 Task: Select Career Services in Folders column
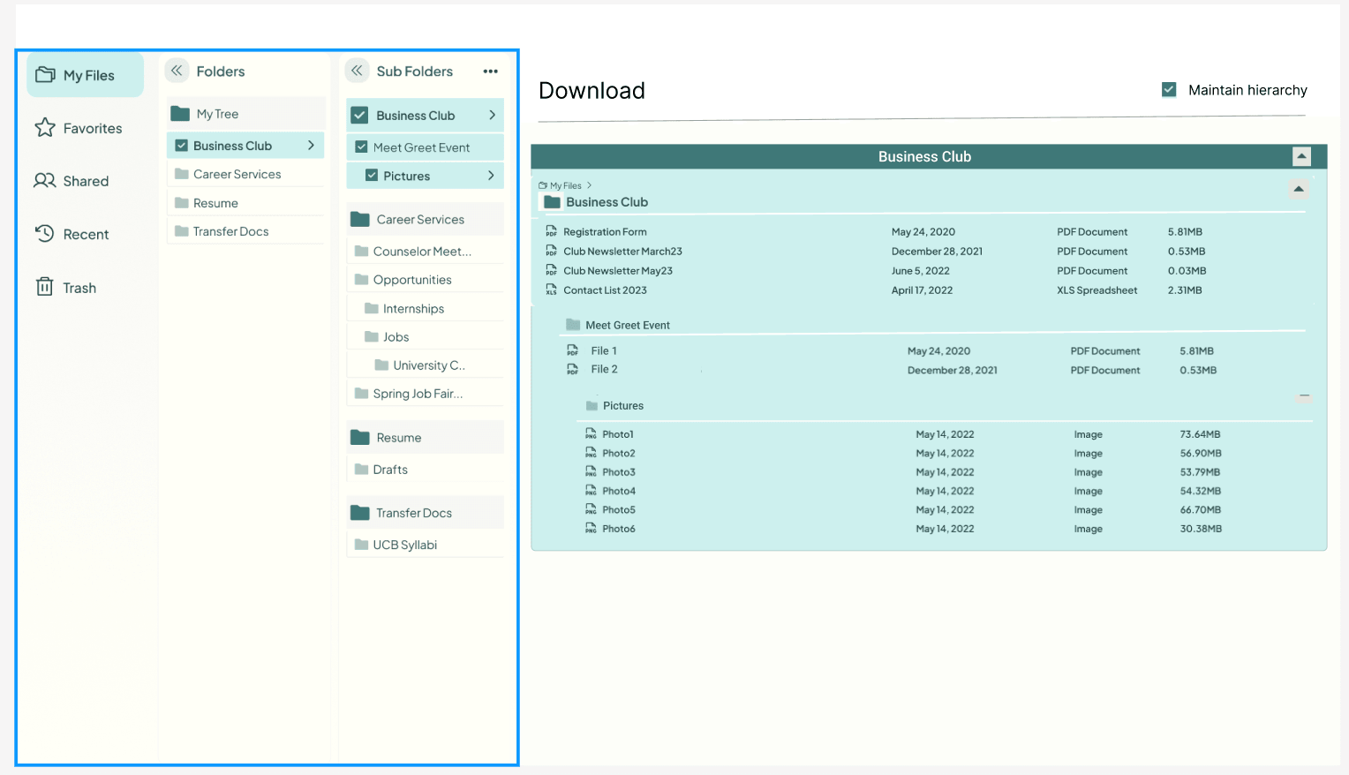pos(245,174)
